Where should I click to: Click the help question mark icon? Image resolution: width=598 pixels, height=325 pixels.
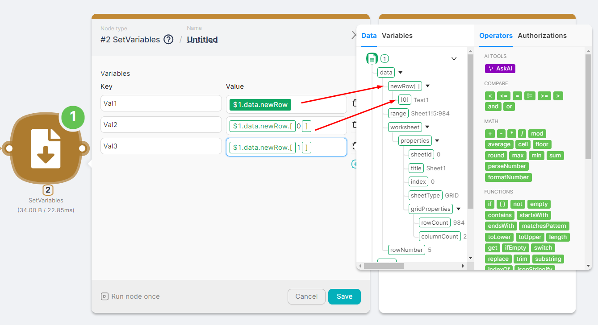point(168,40)
